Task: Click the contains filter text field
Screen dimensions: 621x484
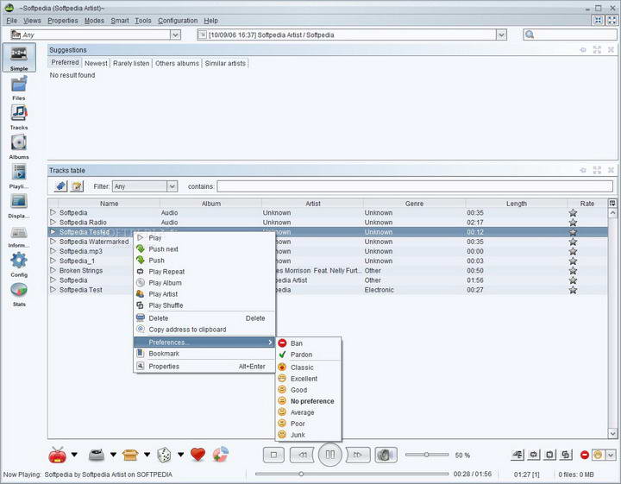Action: point(414,186)
